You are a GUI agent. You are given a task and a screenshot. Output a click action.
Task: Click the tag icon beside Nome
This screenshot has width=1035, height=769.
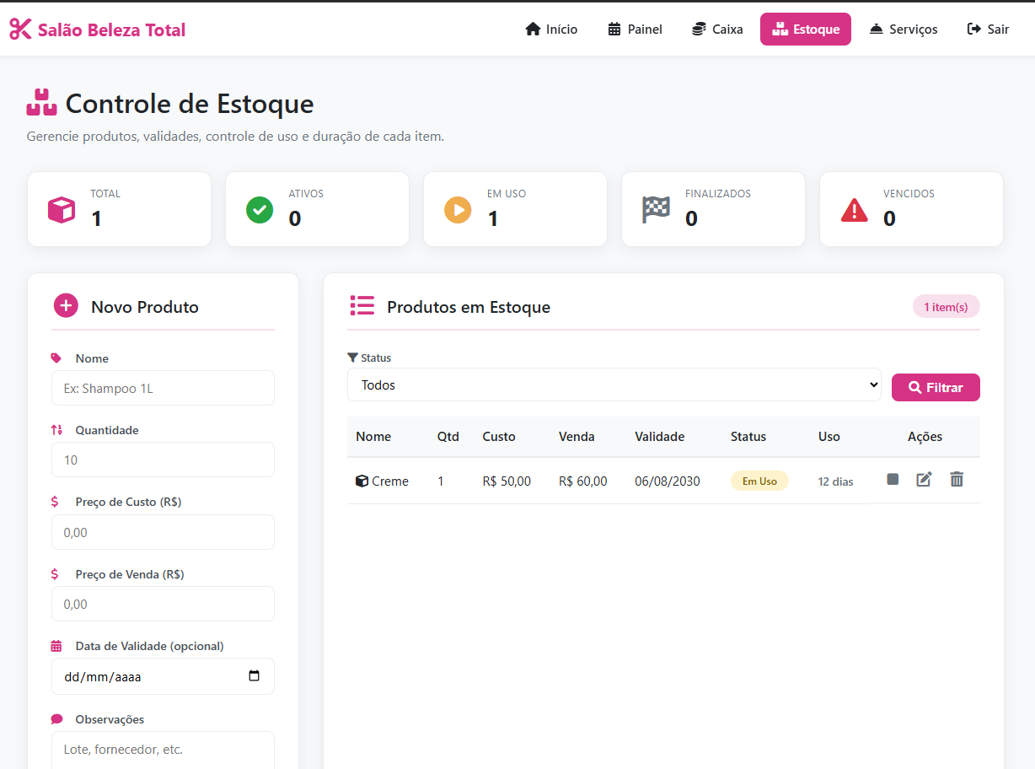(x=56, y=358)
